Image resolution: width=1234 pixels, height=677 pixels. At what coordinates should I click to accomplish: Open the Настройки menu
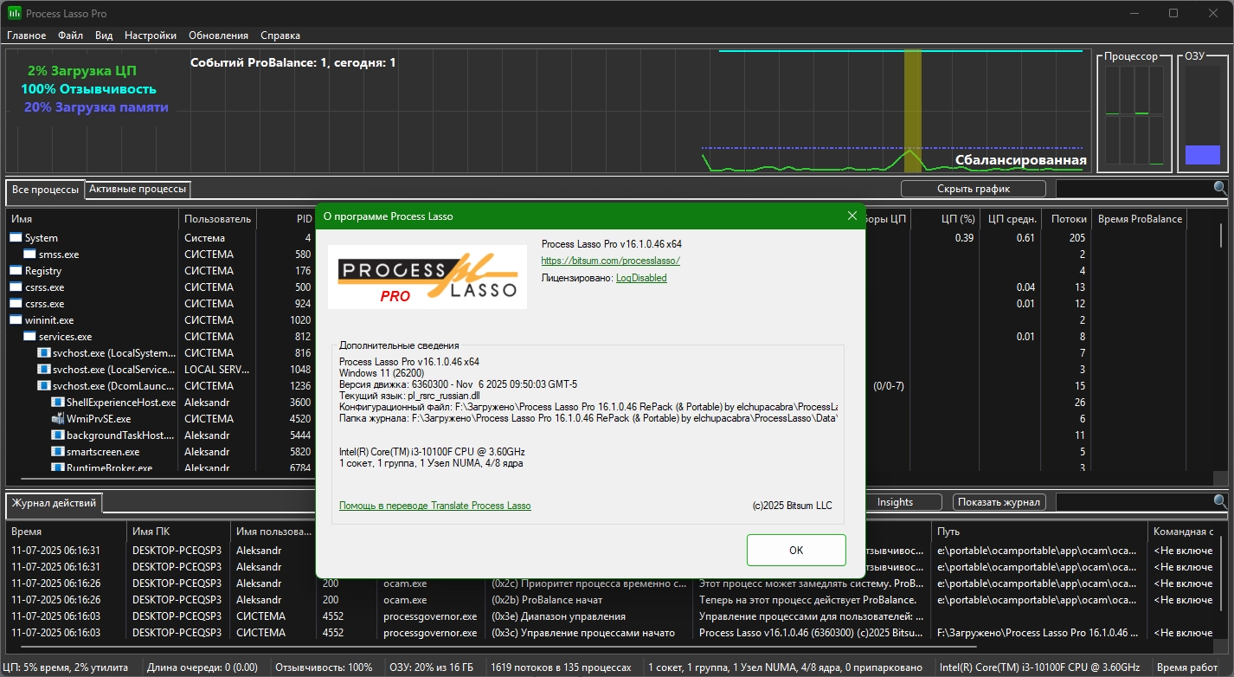pyautogui.click(x=151, y=35)
